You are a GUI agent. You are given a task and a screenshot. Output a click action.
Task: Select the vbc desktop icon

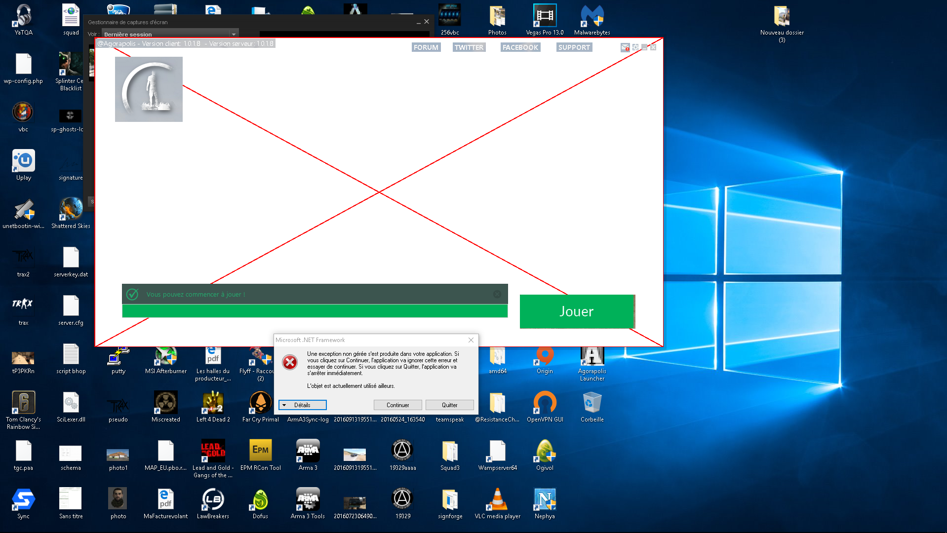pos(23,117)
